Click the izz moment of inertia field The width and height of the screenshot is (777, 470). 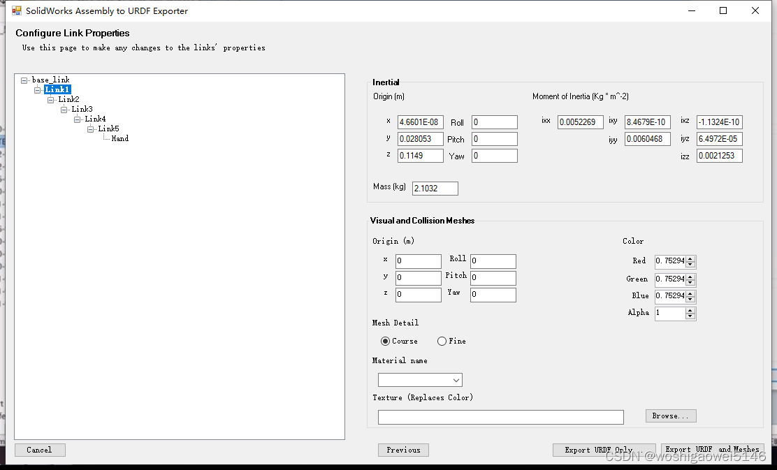[720, 156]
